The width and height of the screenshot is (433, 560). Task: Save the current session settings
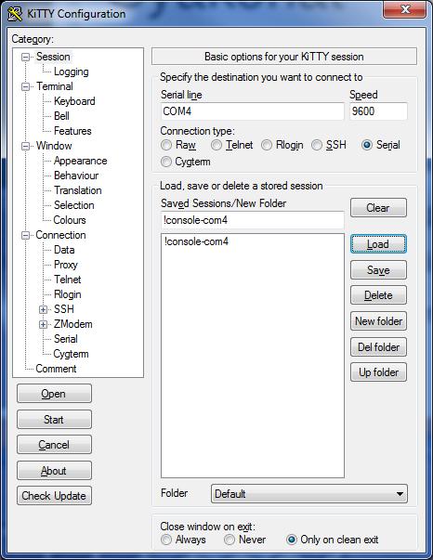378,270
